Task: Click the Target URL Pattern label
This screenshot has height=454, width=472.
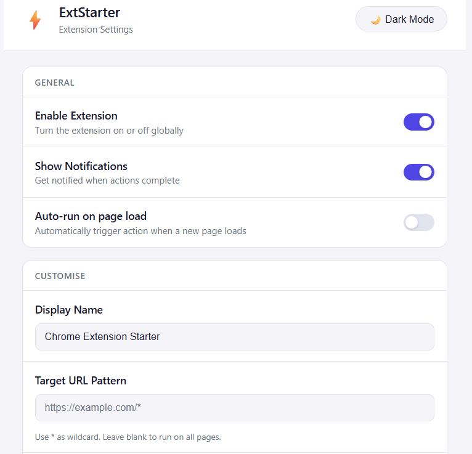Action: (80, 381)
